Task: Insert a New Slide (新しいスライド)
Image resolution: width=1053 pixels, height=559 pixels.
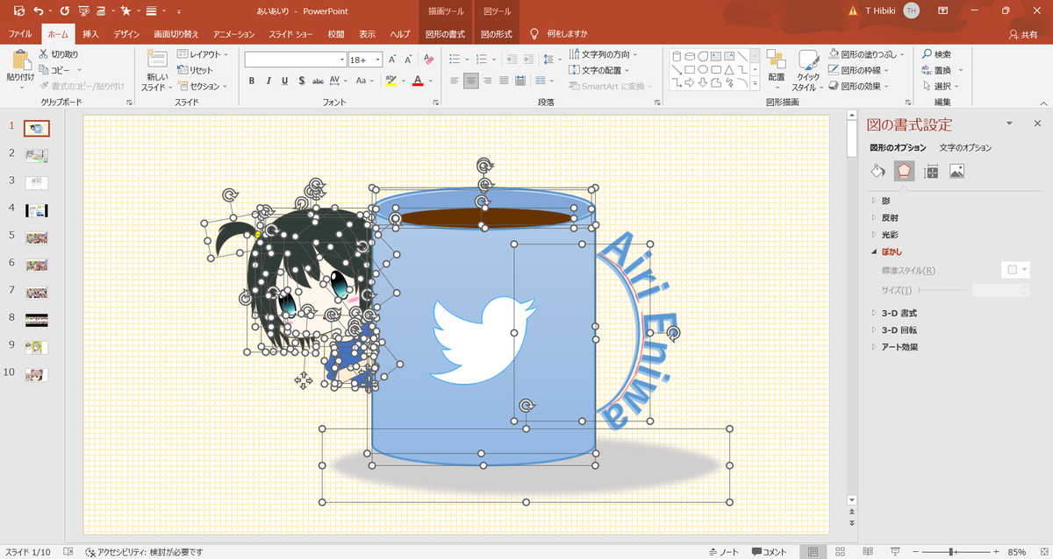Action: pos(157,70)
